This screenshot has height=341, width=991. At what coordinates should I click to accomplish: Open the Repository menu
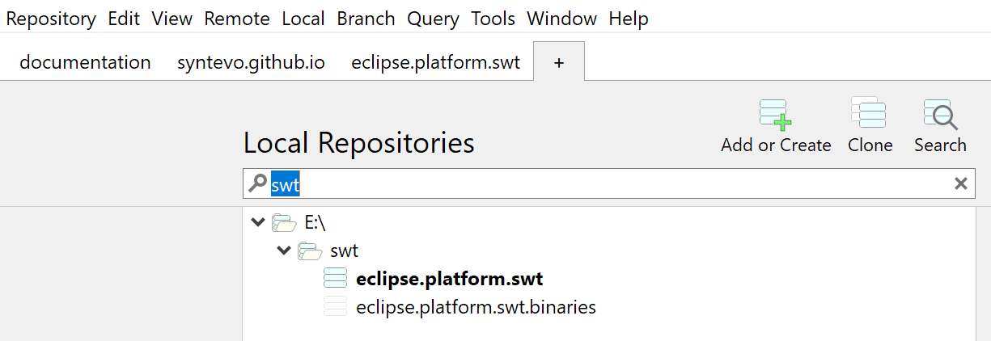point(51,18)
